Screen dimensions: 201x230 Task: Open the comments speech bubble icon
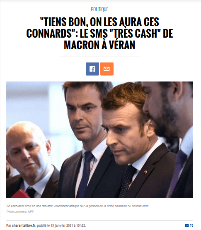click(186, 225)
